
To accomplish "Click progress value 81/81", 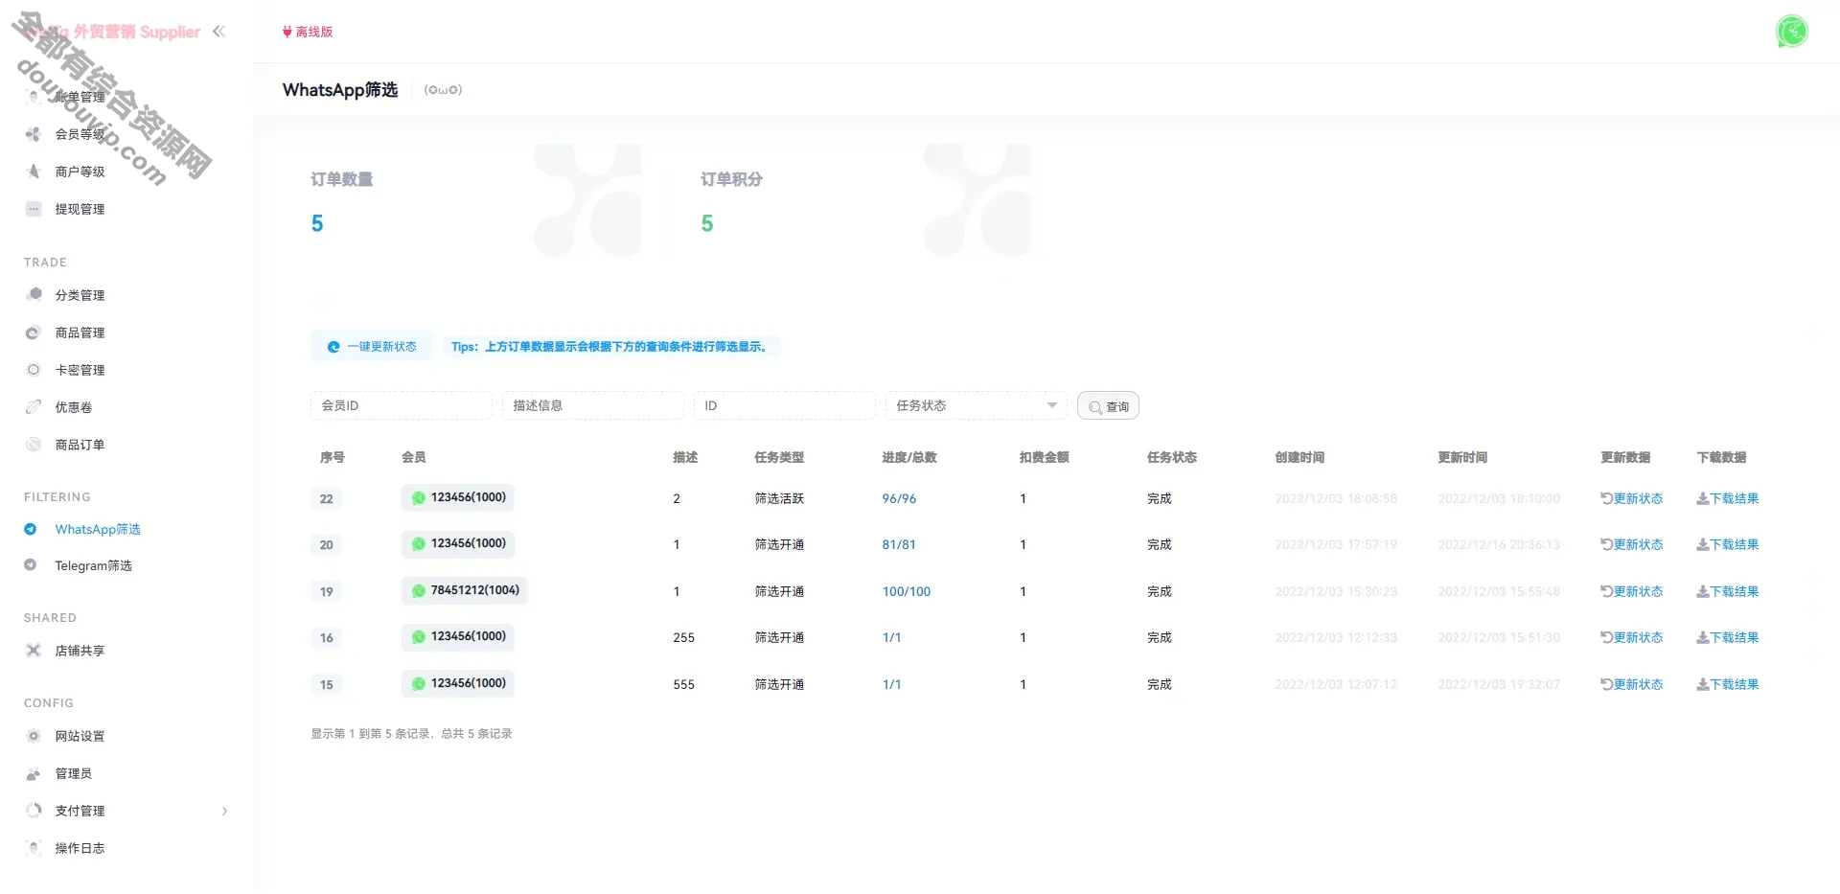I will pos(899,544).
